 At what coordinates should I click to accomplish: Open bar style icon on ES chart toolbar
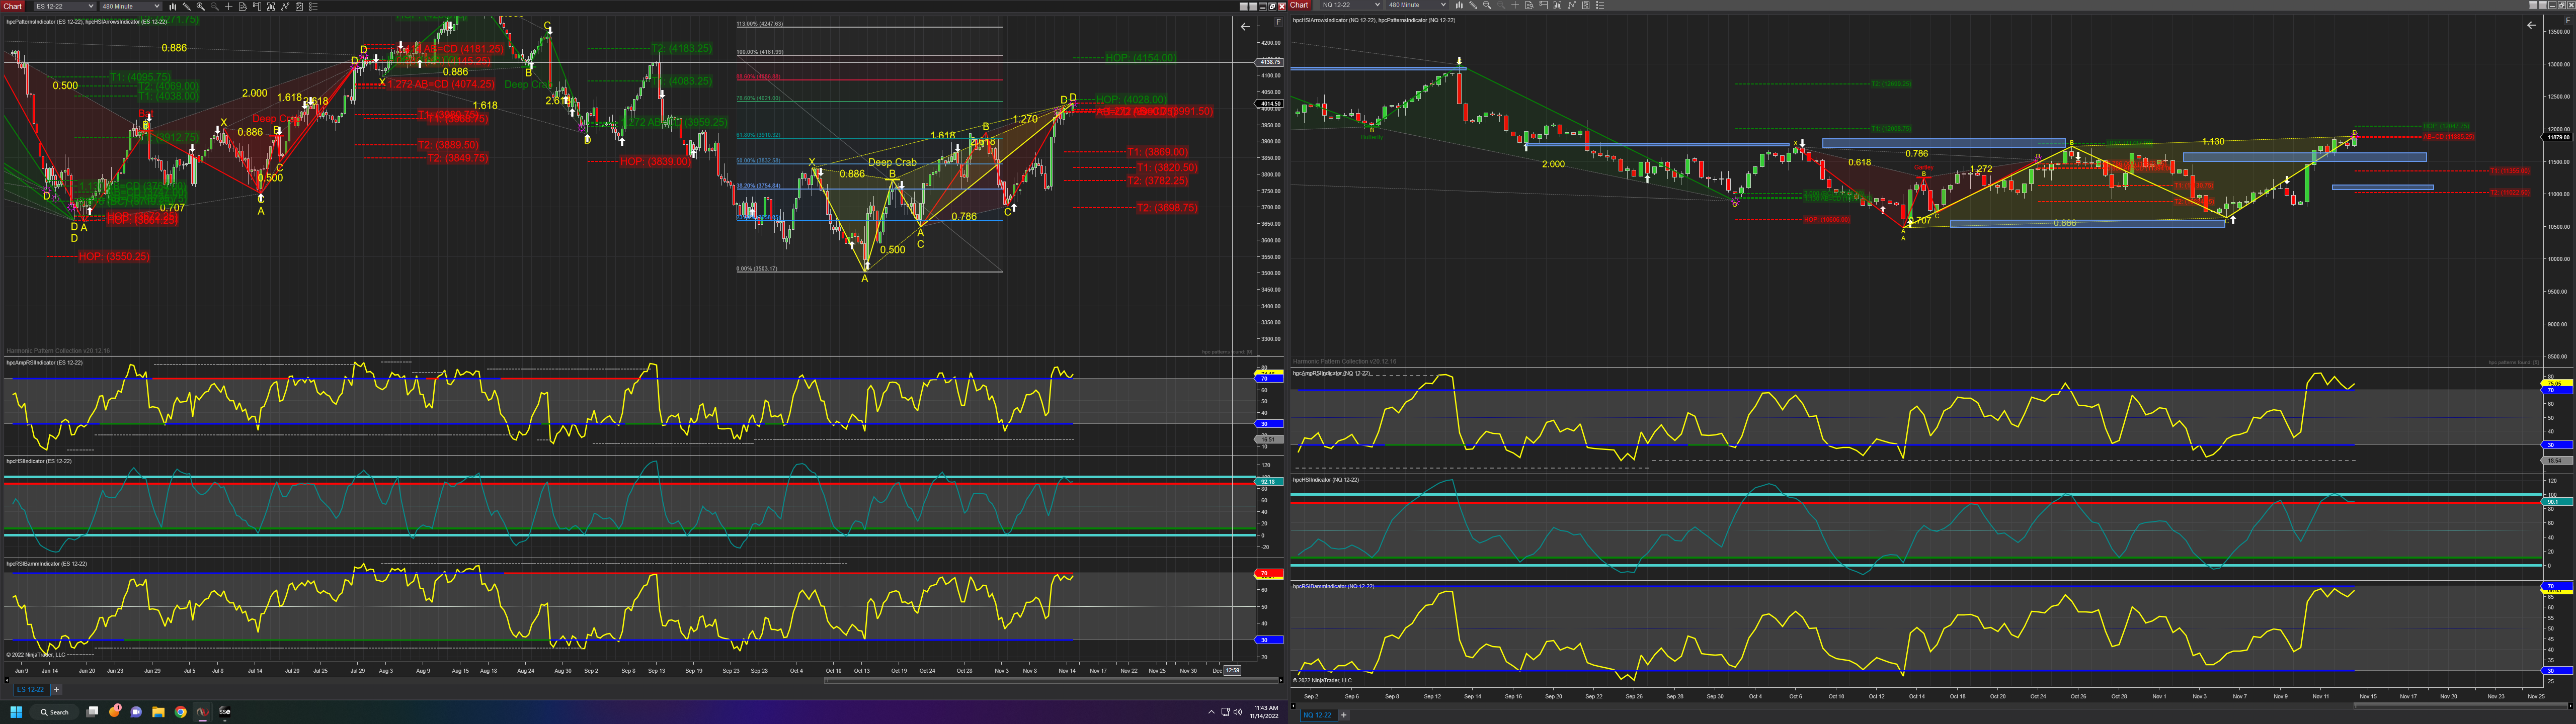173,6
